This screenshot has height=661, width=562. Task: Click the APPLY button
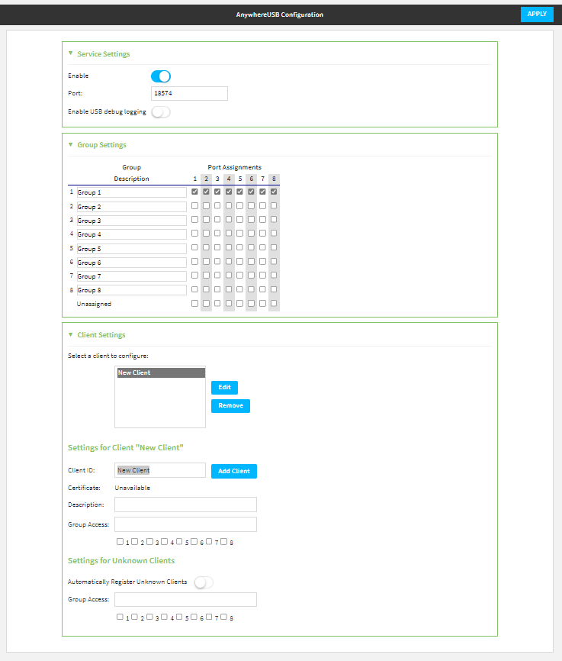(537, 15)
